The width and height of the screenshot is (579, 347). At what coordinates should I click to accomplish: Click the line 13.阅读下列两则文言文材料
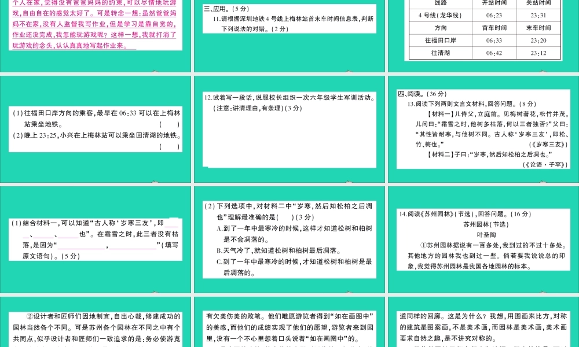[472, 104]
